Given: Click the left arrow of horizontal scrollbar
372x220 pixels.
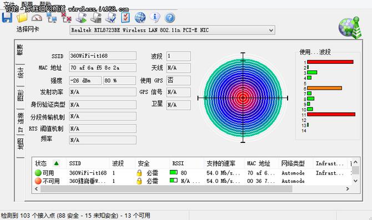Looking at the screenshot, I should click(36, 189).
